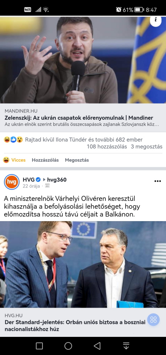
Task: View the 3 megosztás shares list
Action: [x=146, y=146]
